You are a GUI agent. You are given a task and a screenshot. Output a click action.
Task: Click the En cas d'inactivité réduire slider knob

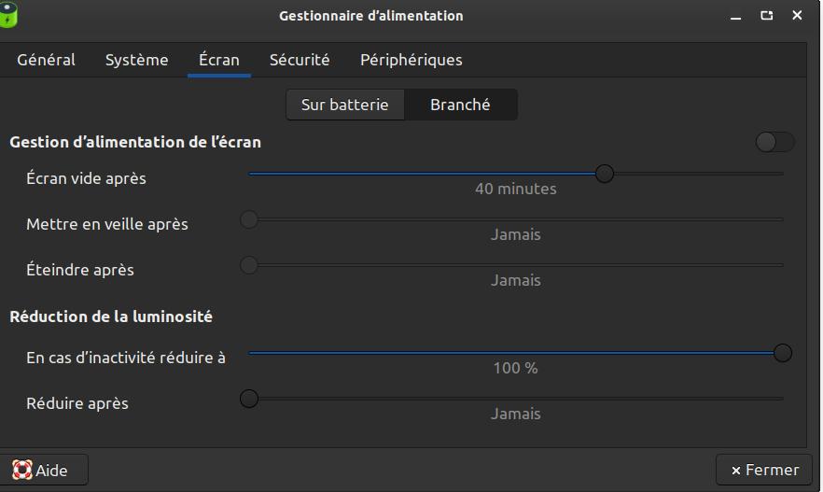pos(782,353)
